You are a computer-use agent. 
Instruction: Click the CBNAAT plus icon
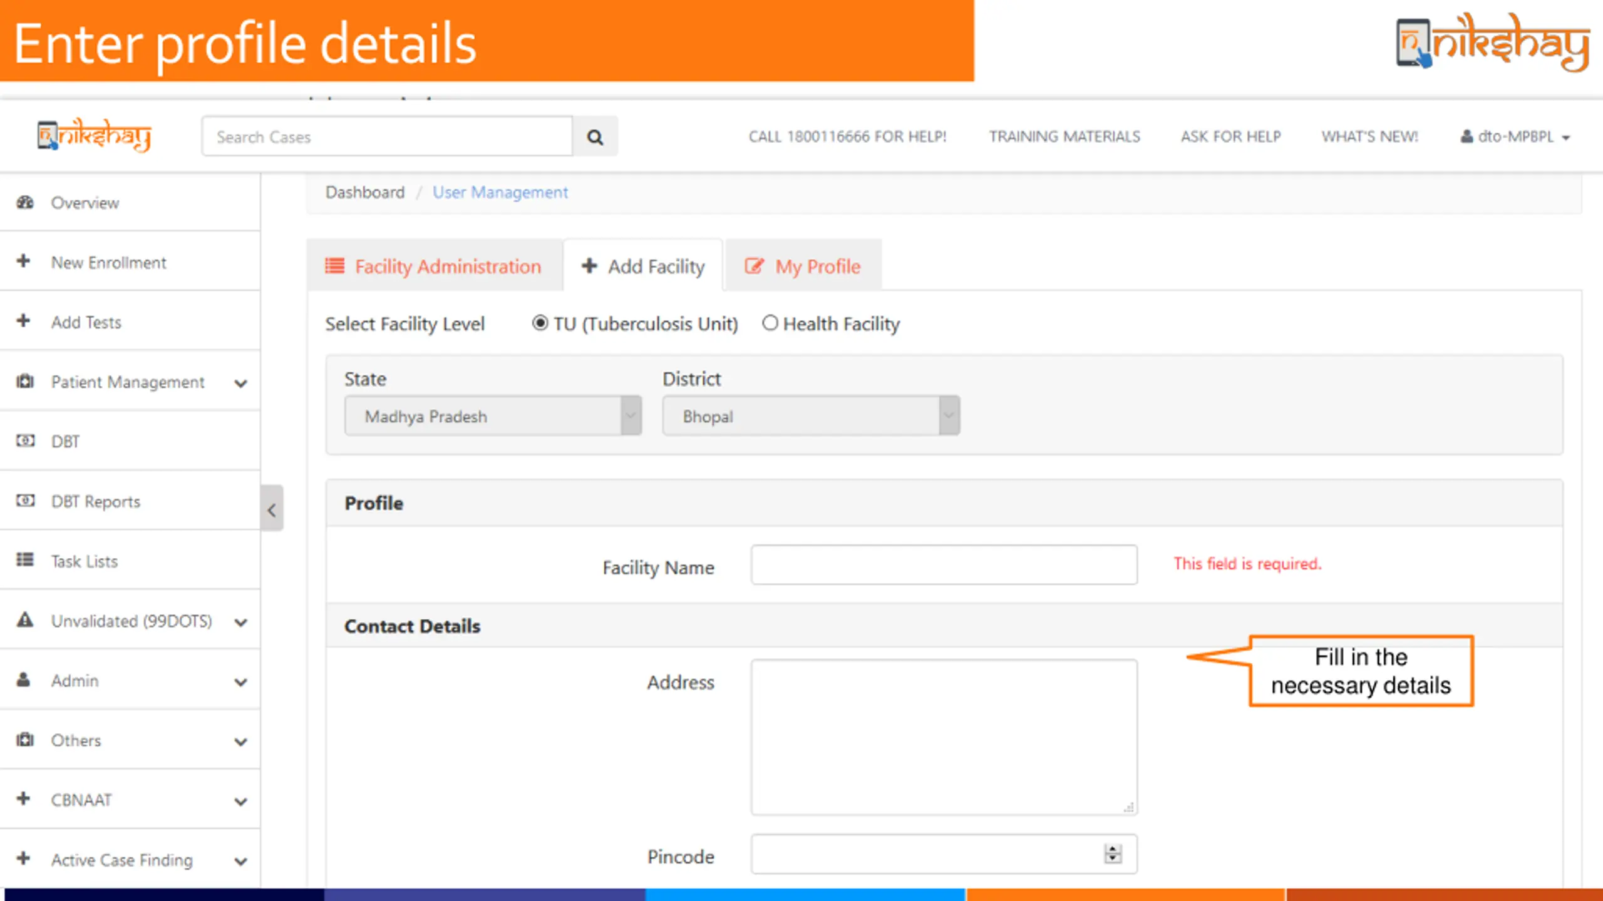[x=24, y=799]
